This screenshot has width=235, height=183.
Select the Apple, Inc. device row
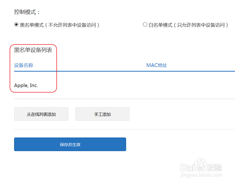[124, 85]
